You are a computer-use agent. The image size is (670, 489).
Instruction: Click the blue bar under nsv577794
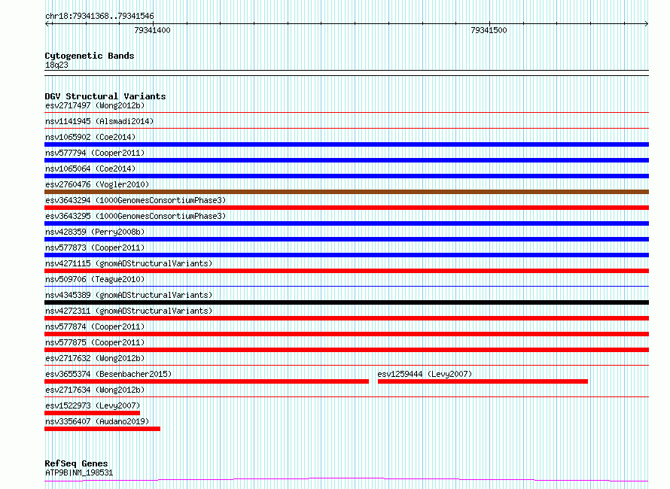346,160
